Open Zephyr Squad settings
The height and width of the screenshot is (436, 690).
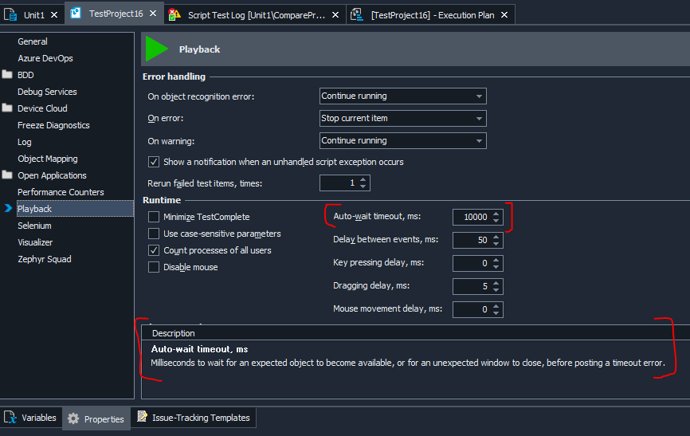[45, 259]
